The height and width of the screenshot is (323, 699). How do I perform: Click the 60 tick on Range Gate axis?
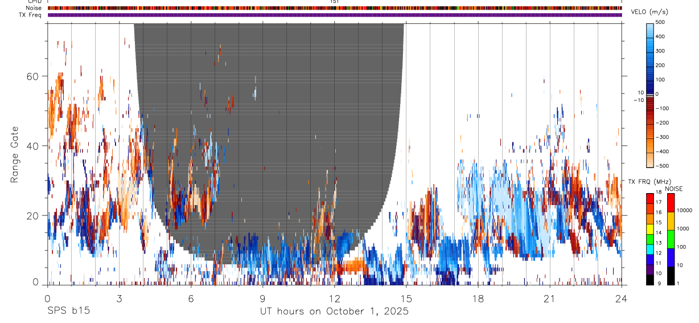(x=32, y=76)
